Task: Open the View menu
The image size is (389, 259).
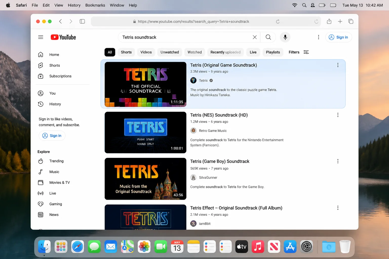Action: [59, 5]
